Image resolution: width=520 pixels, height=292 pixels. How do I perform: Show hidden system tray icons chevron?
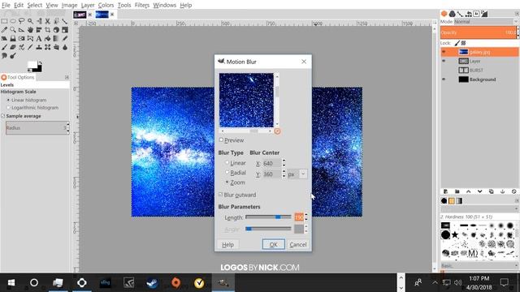pos(435,282)
